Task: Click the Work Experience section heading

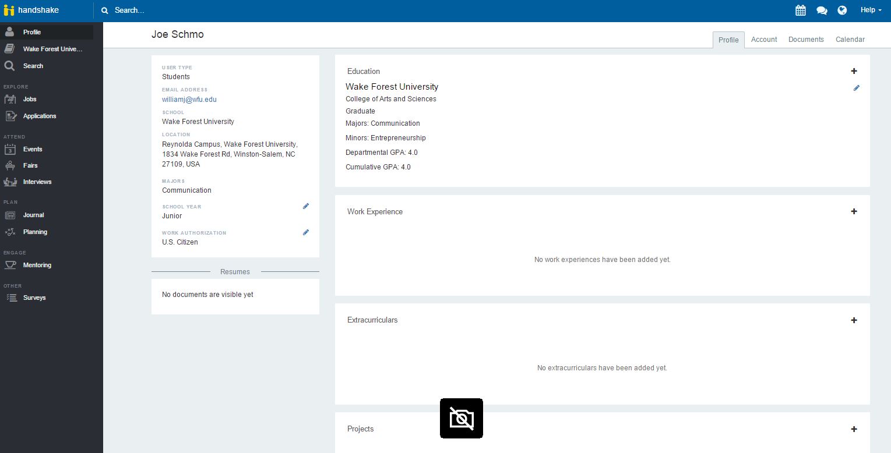Action: point(375,212)
